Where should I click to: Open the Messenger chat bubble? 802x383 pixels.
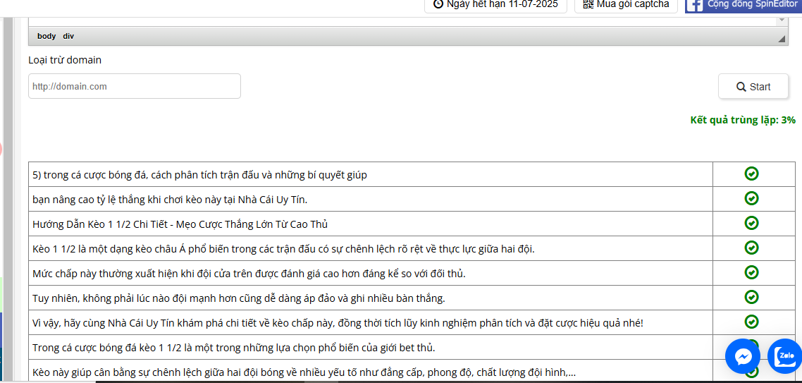(743, 356)
